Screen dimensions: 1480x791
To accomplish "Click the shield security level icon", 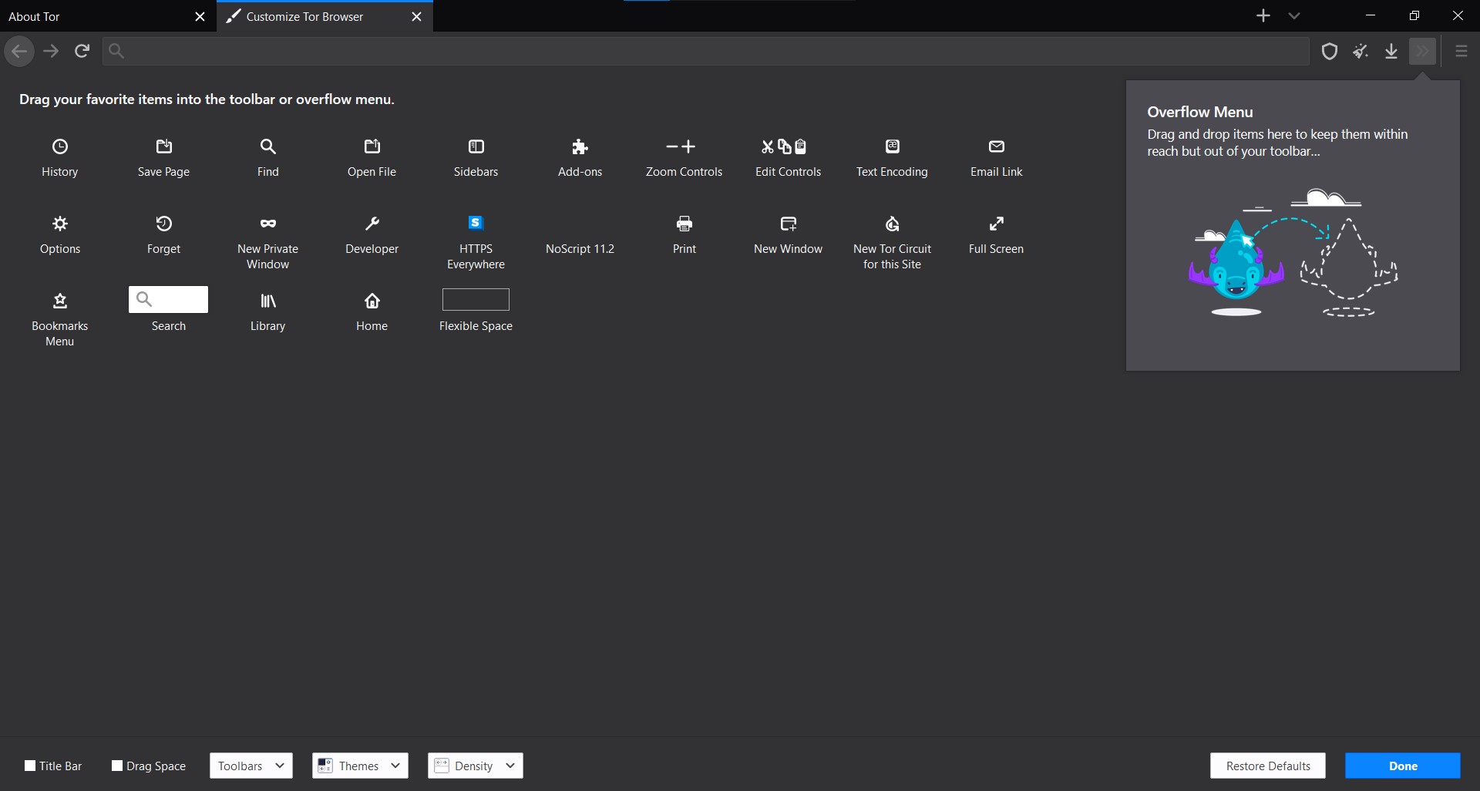I will [x=1330, y=51].
